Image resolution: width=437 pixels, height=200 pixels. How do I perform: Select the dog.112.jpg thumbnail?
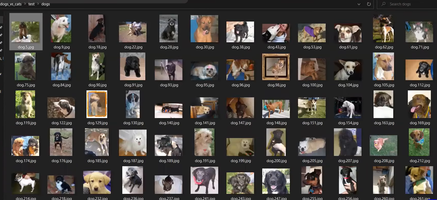point(419,70)
